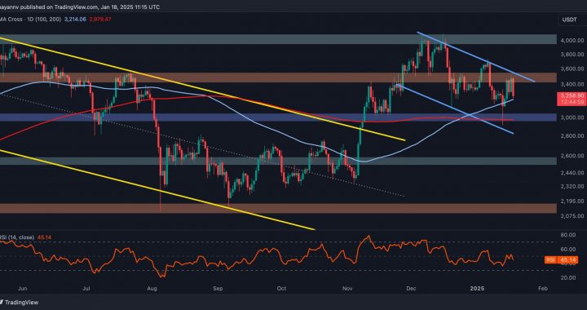
Task: Click the USDT currency label
Action: (x=568, y=19)
